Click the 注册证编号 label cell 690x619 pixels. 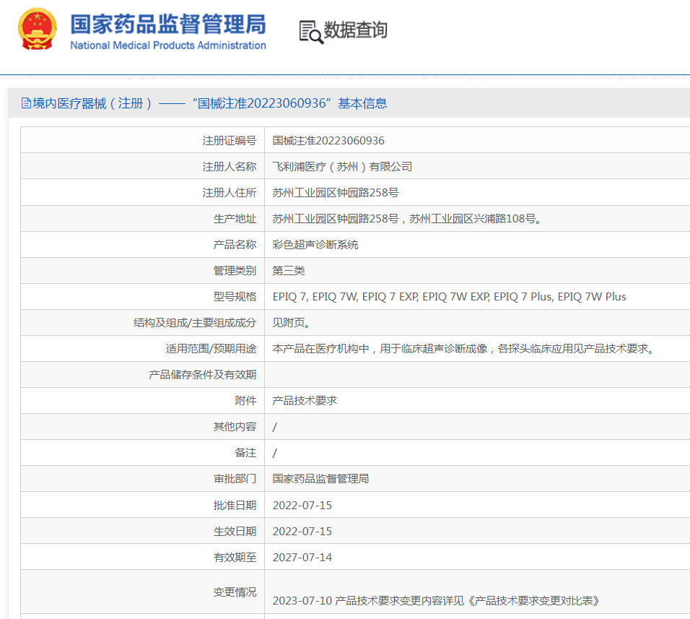click(143, 140)
